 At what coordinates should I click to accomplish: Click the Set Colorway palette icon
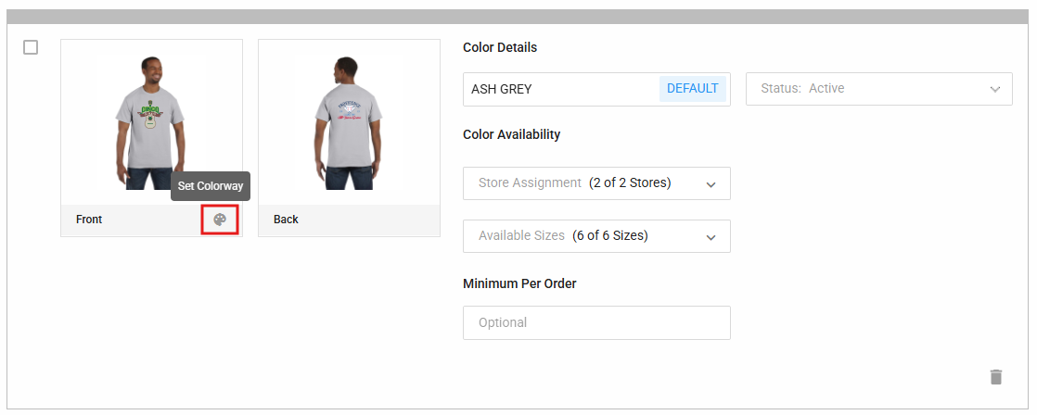(x=220, y=220)
